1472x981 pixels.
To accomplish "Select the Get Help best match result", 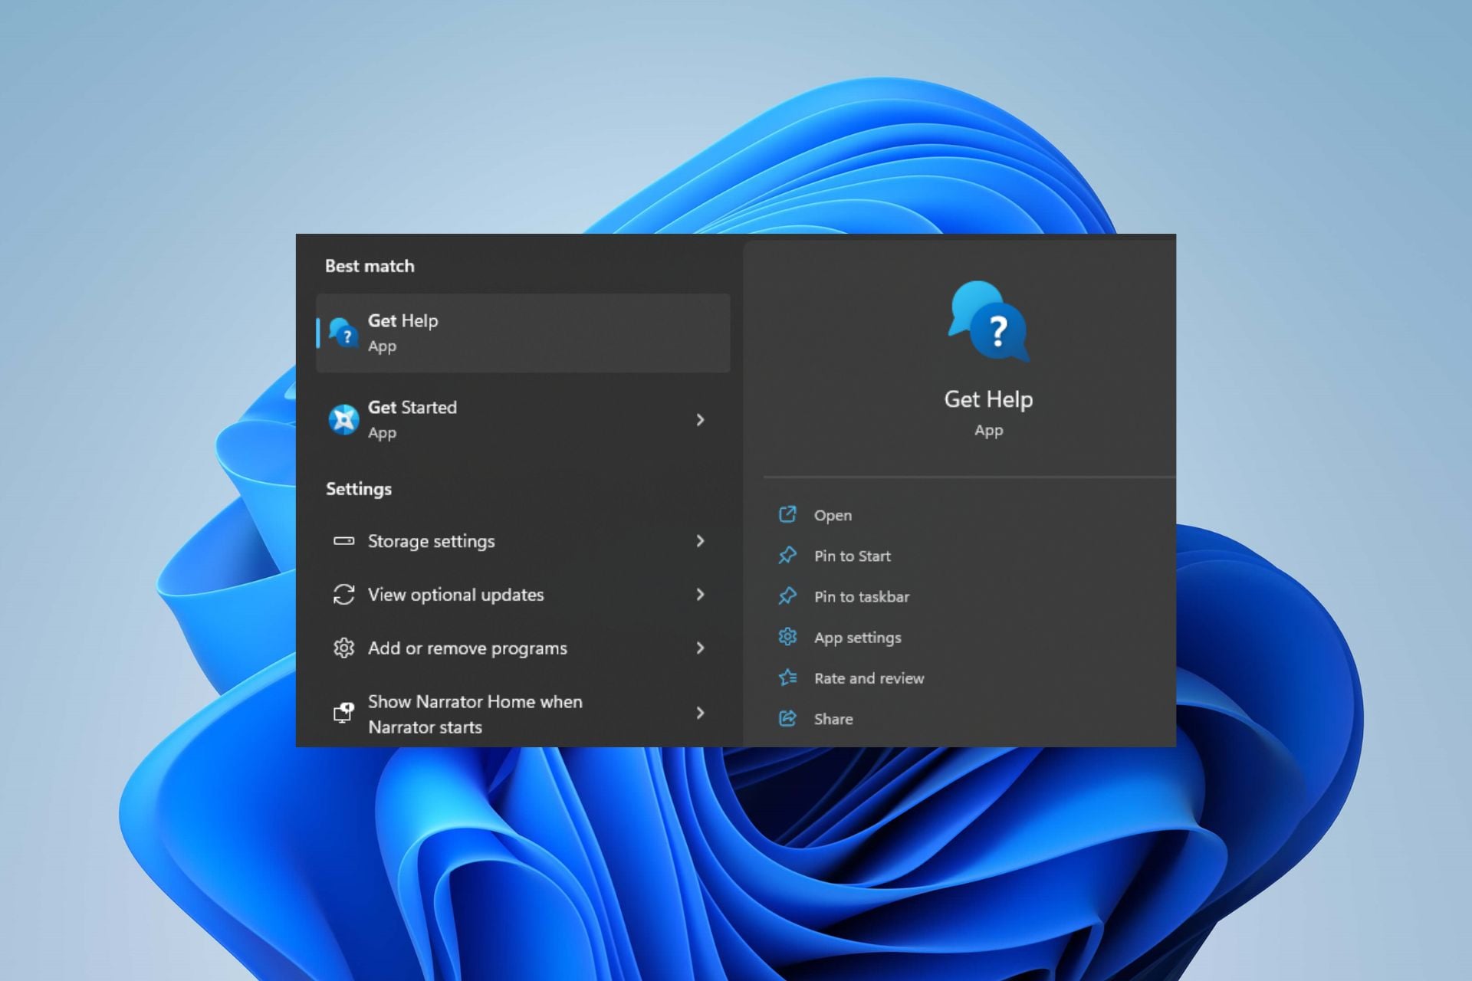I will click(x=524, y=333).
